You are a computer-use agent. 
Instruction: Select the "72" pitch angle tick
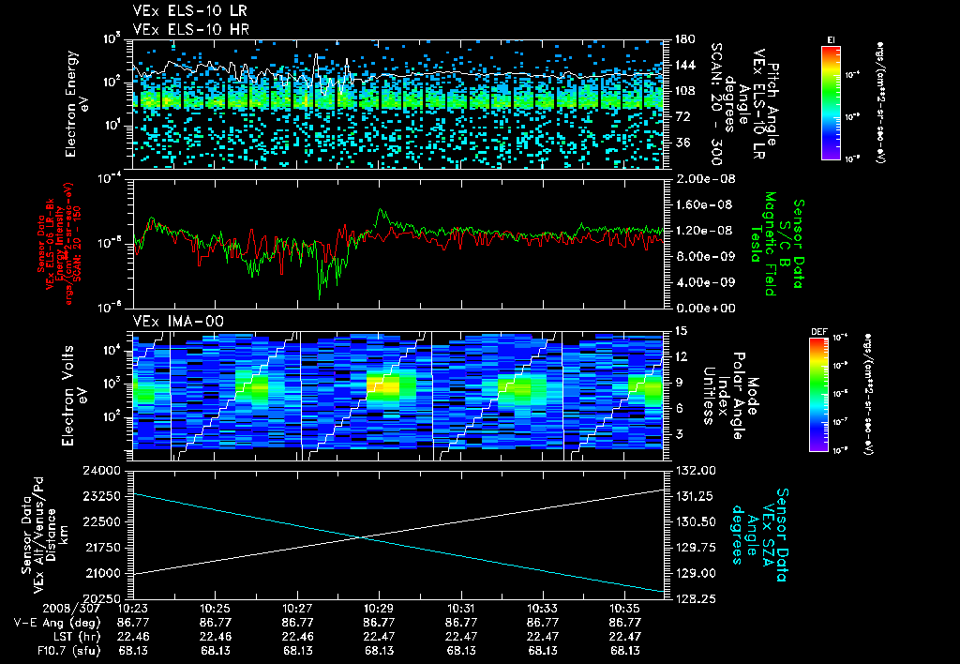point(682,116)
